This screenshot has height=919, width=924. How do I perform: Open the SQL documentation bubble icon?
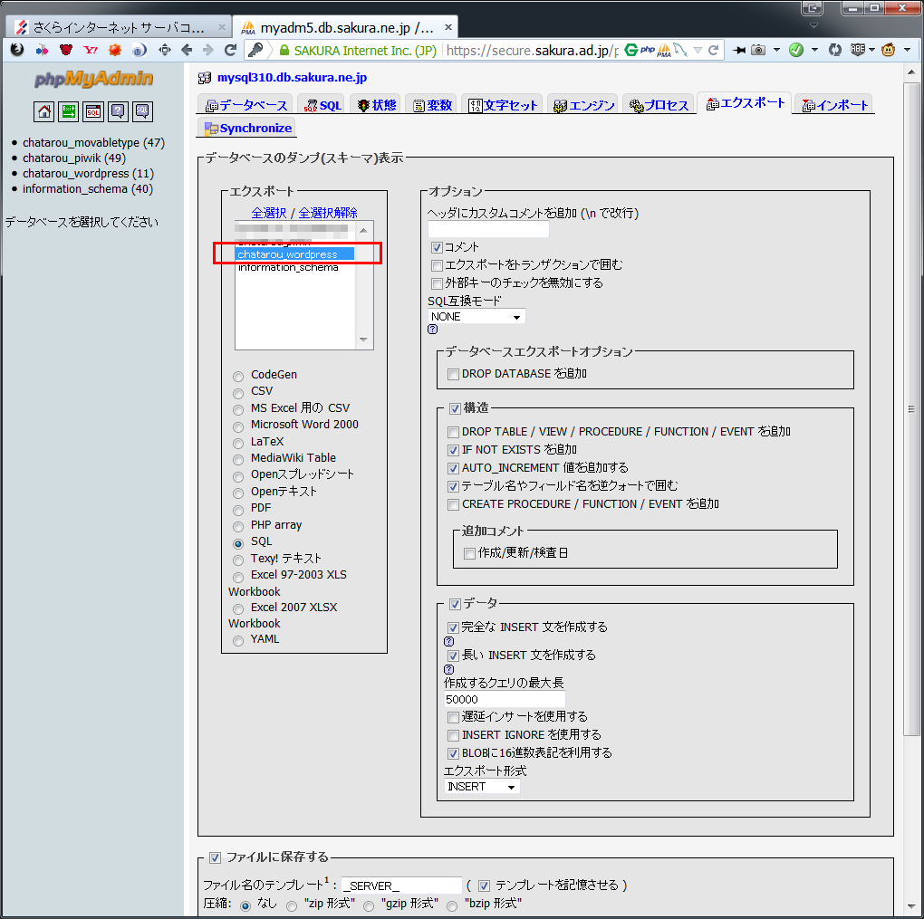click(142, 111)
